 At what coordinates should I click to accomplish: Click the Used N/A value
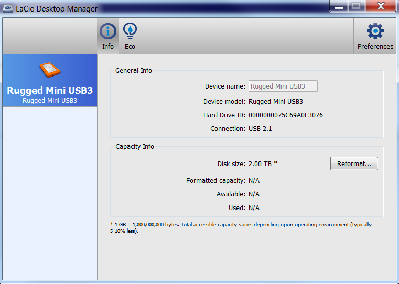pos(254,208)
